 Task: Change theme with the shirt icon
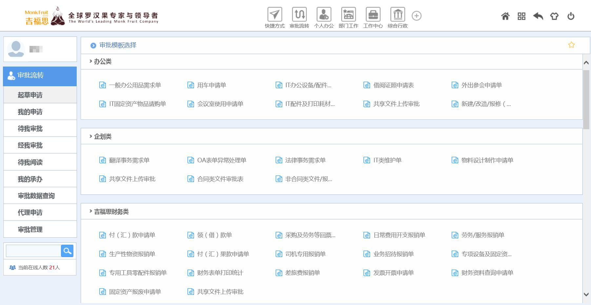point(554,16)
